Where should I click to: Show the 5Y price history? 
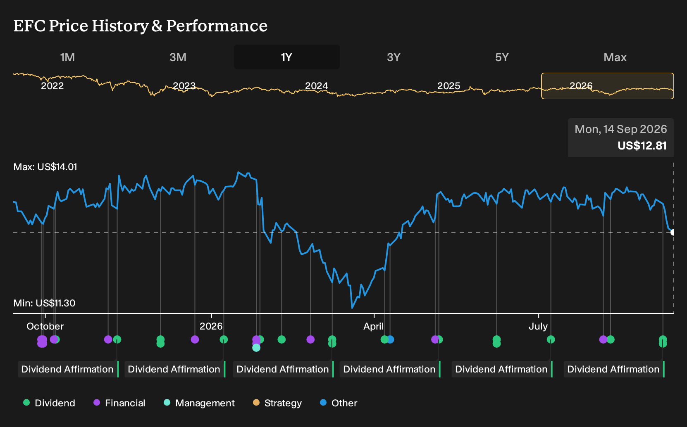point(502,57)
